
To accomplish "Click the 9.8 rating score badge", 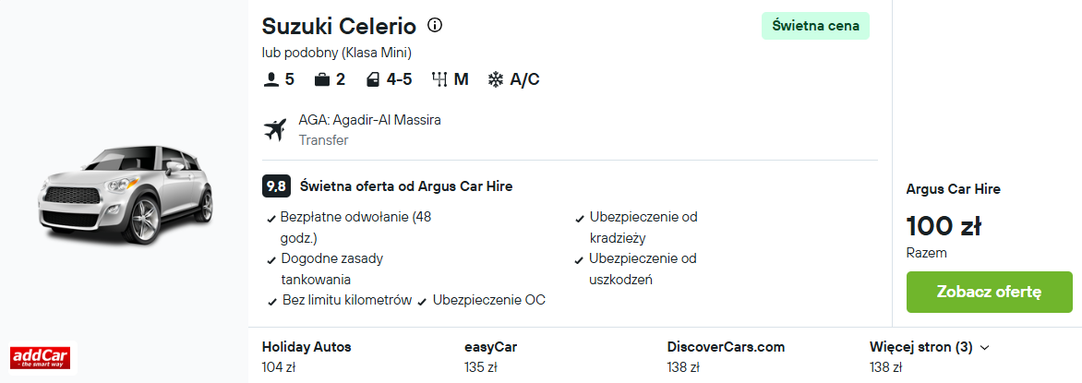I will click(x=276, y=186).
